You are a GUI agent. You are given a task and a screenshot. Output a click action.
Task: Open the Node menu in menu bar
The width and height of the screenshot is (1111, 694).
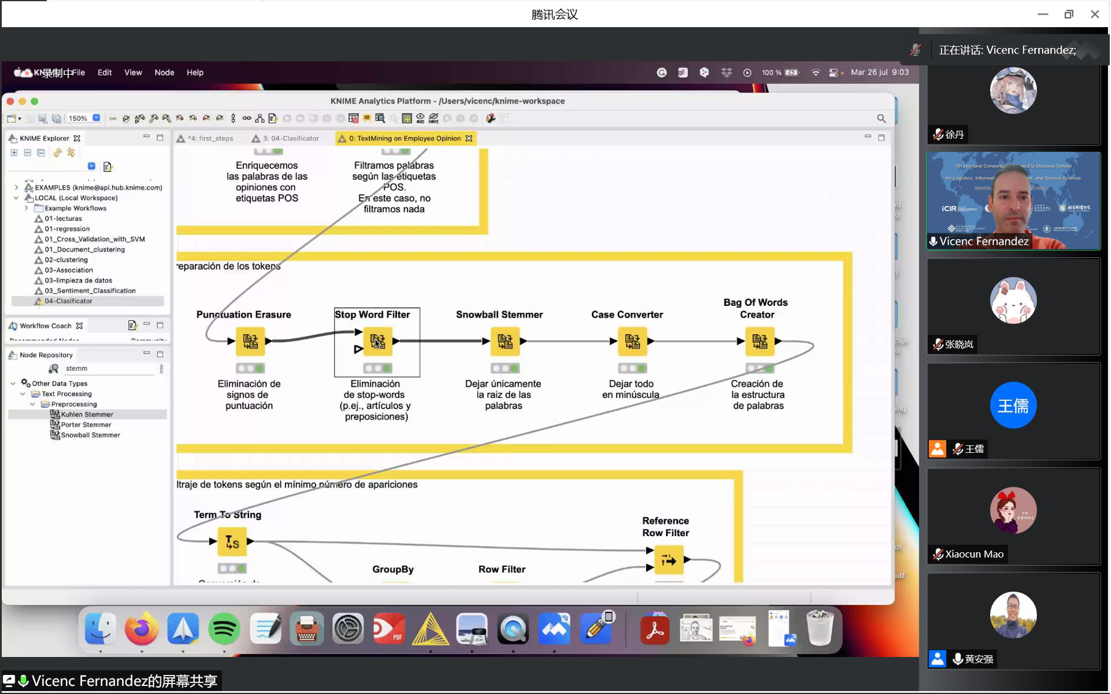point(164,73)
